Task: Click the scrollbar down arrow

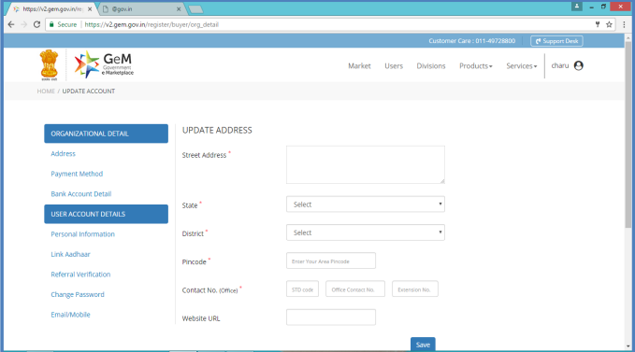Action: (x=628, y=346)
